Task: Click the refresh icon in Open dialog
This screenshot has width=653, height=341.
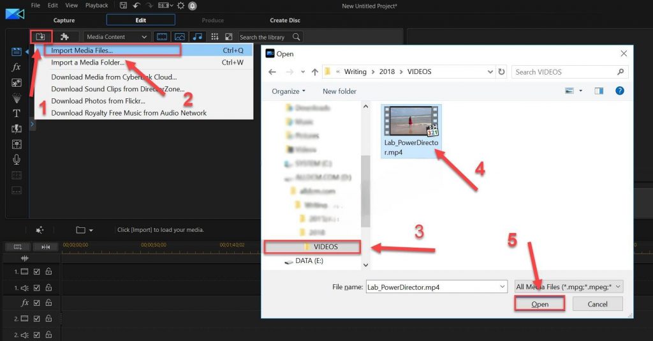Action: (x=501, y=72)
